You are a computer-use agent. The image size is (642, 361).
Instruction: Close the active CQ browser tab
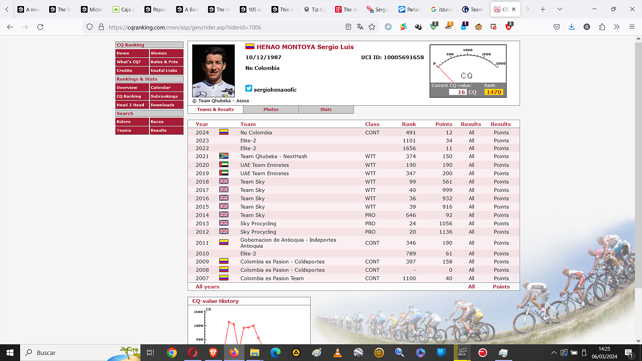(514, 10)
